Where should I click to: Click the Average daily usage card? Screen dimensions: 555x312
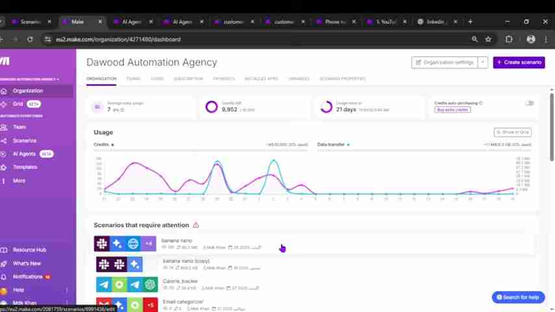point(142,107)
